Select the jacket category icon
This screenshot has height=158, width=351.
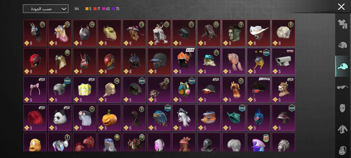click(x=342, y=129)
